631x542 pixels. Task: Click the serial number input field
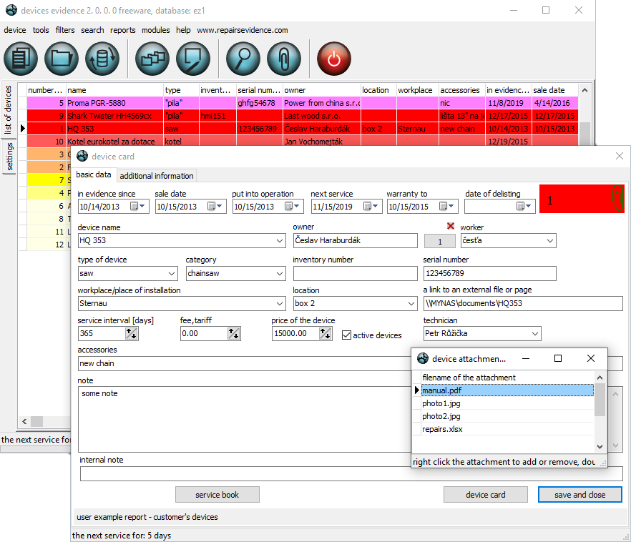[x=490, y=273]
